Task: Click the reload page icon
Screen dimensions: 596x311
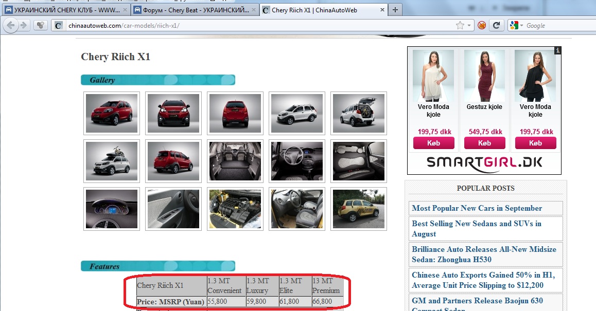Action: coord(496,25)
